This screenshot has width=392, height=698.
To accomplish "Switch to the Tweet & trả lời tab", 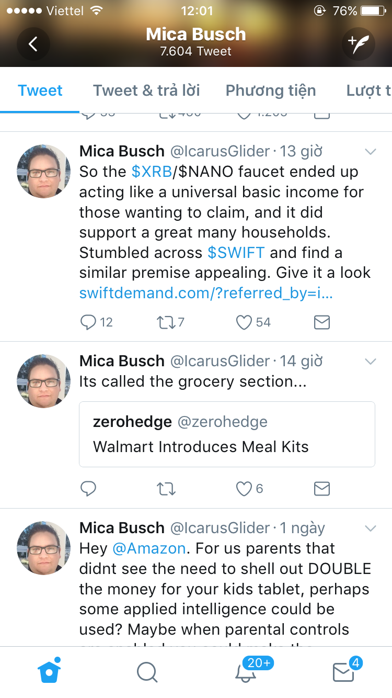I will tap(146, 91).
